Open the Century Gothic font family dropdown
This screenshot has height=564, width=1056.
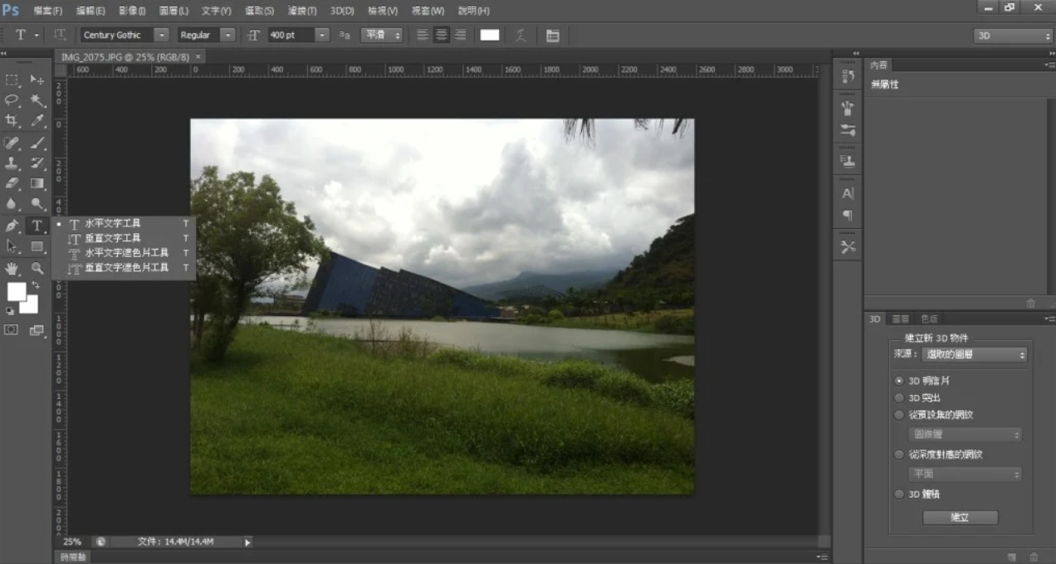163,35
